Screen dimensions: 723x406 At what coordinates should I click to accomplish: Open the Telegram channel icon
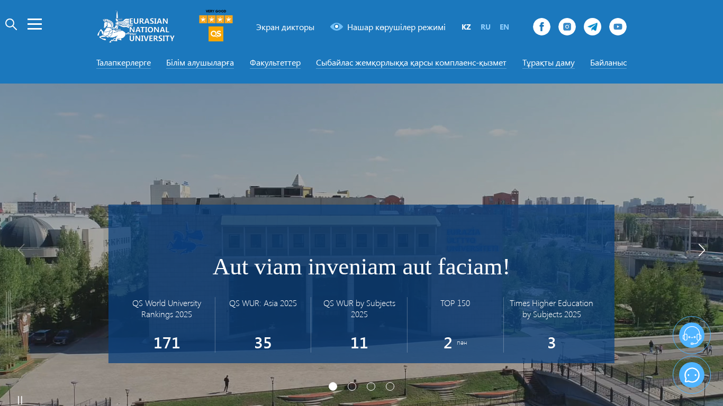click(592, 27)
